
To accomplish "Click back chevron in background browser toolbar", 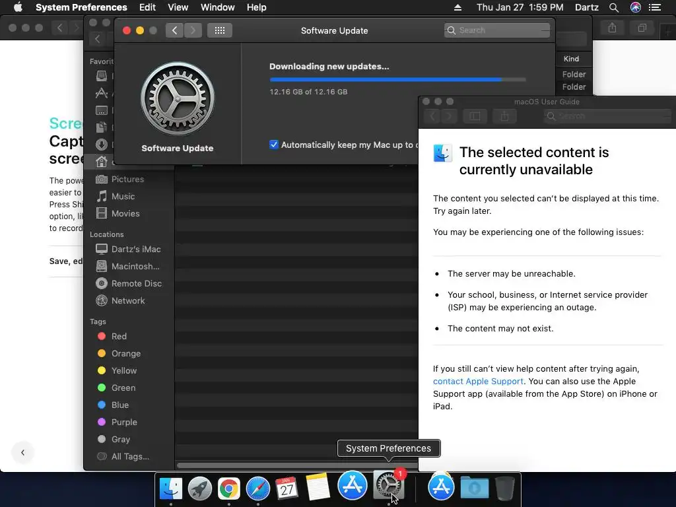I will click(x=60, y=28).
